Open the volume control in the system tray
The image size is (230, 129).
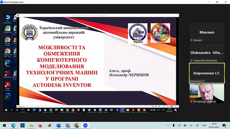179,125
